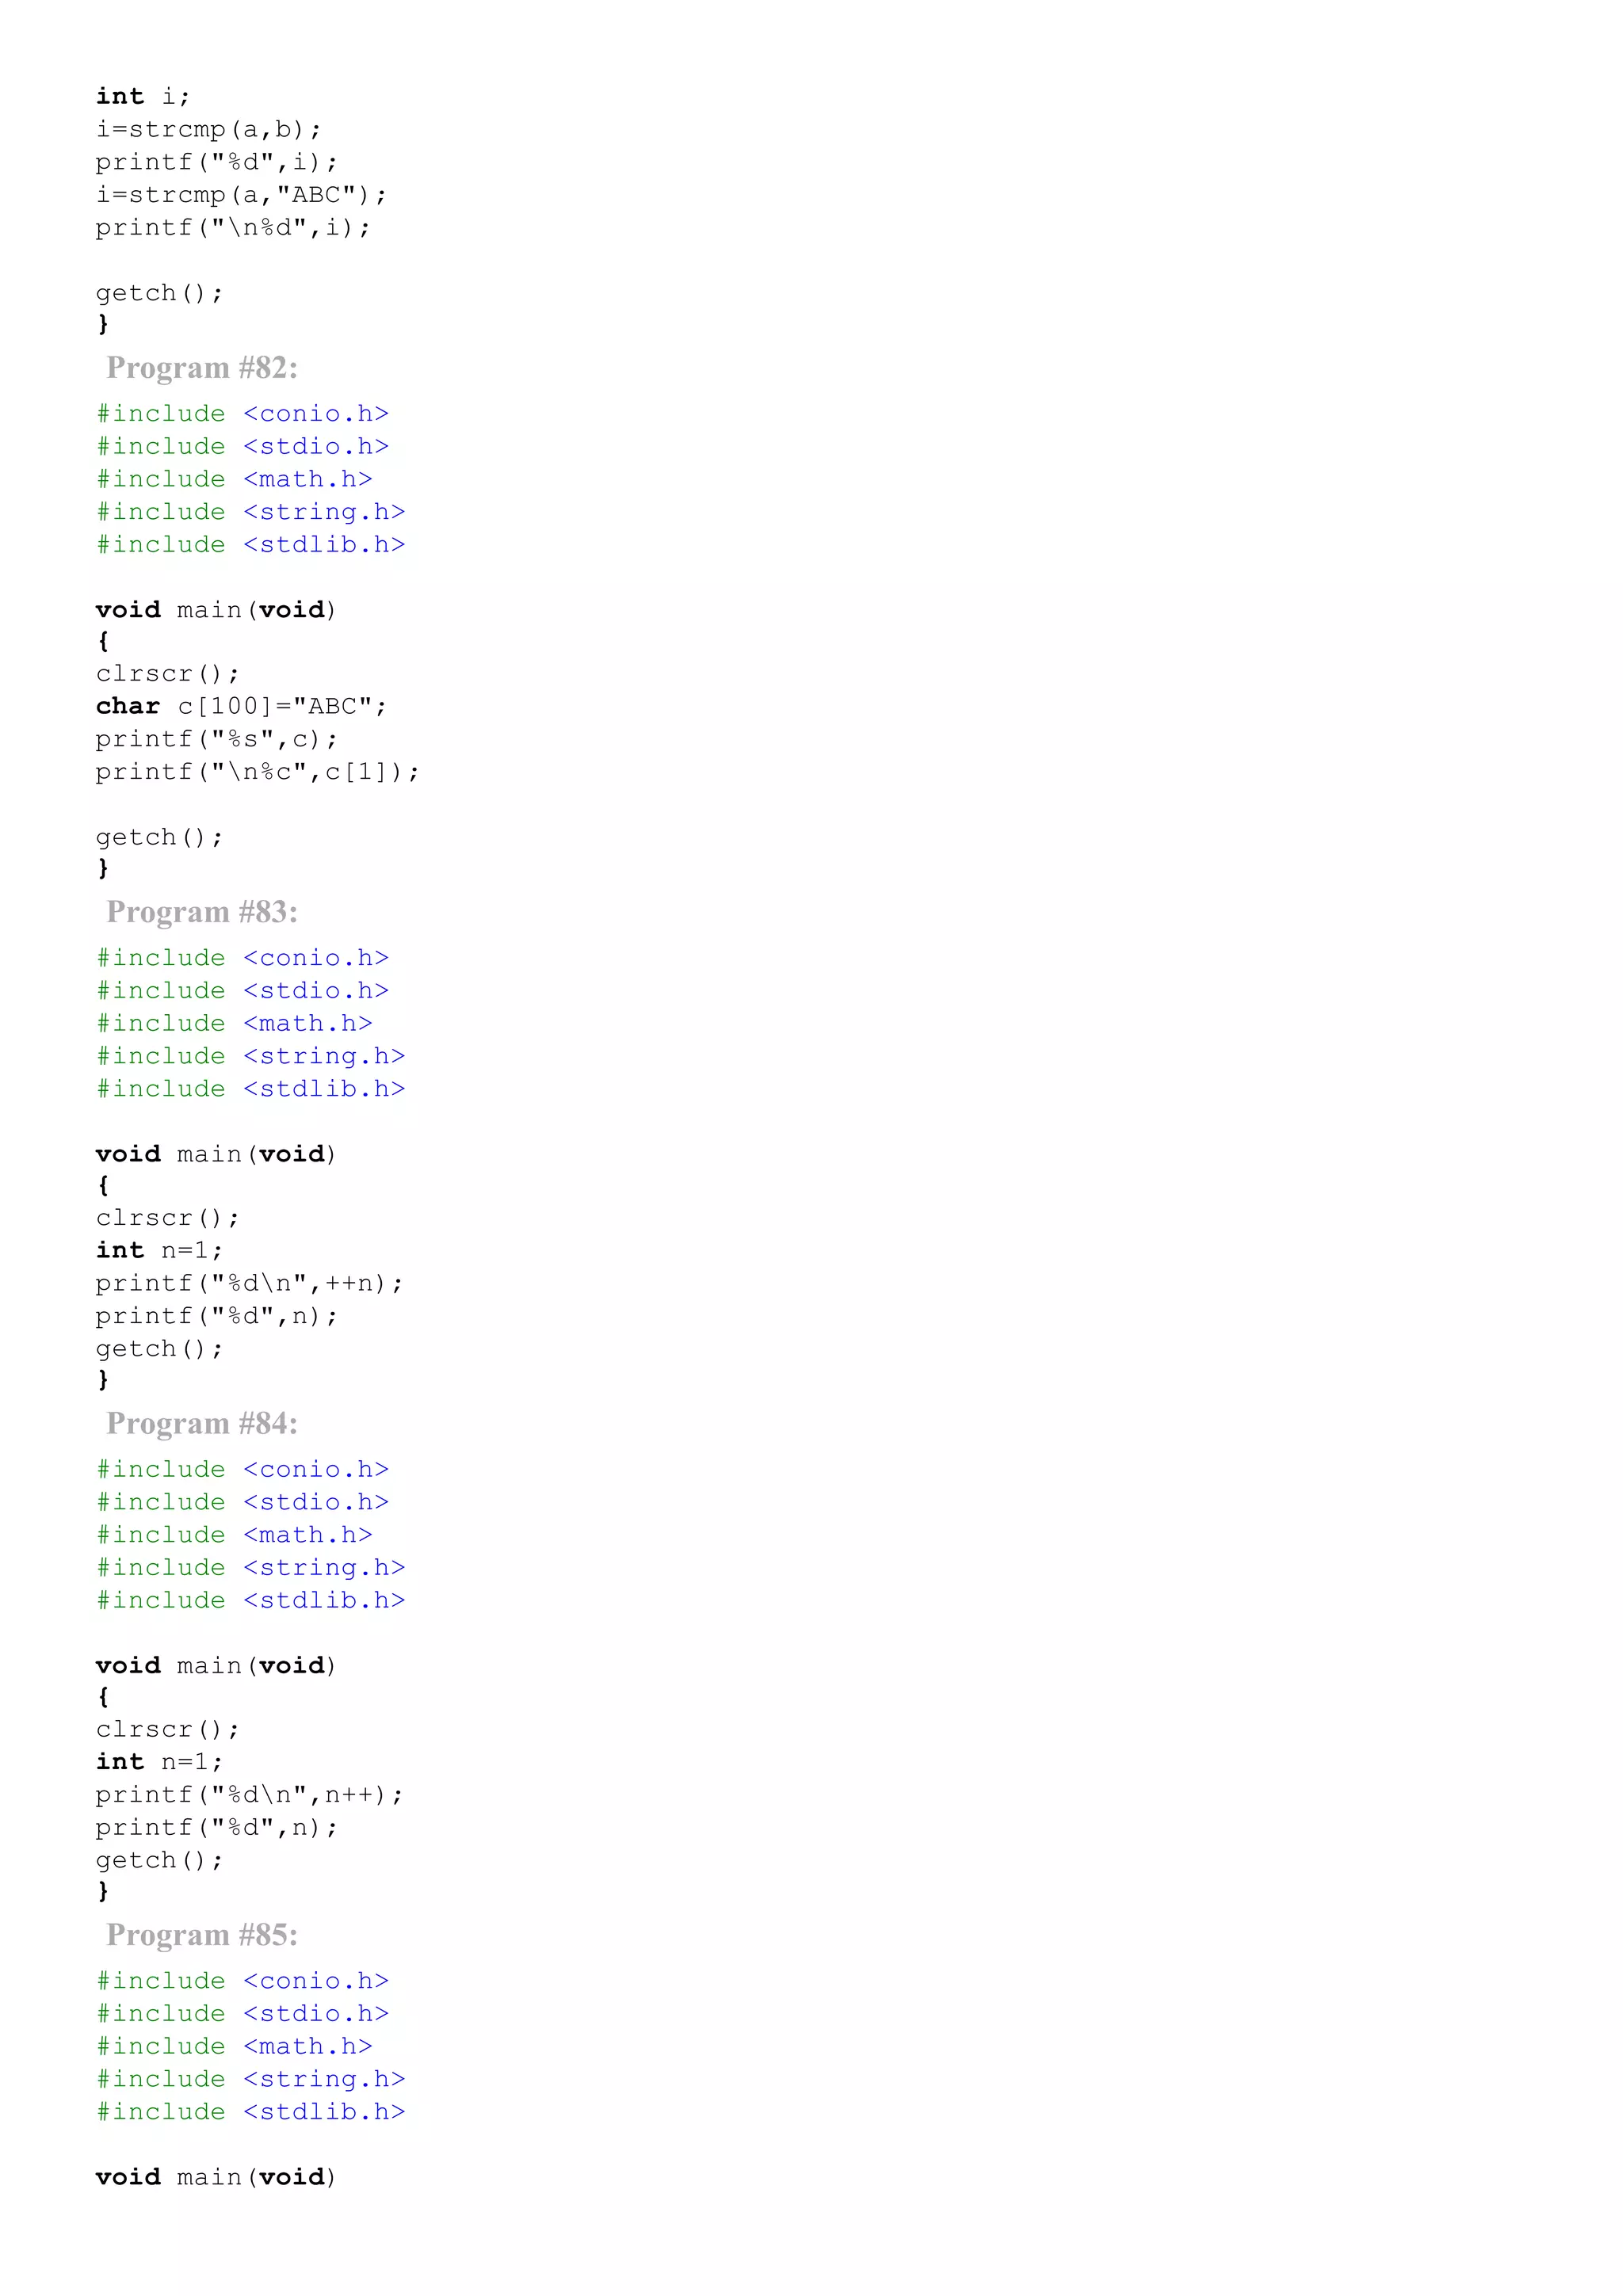Click 'printf("%d",n);' in Program #84
Viewport: 1623px width, 2296px height.
tap(217, 1829)
